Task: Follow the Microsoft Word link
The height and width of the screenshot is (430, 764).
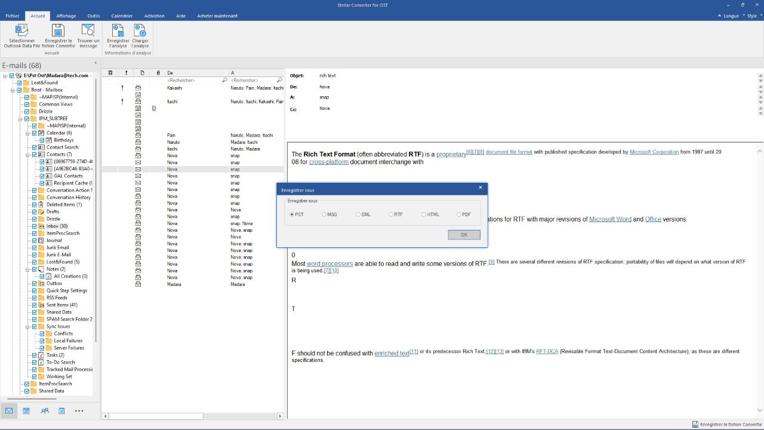Action: click(610, 219)
